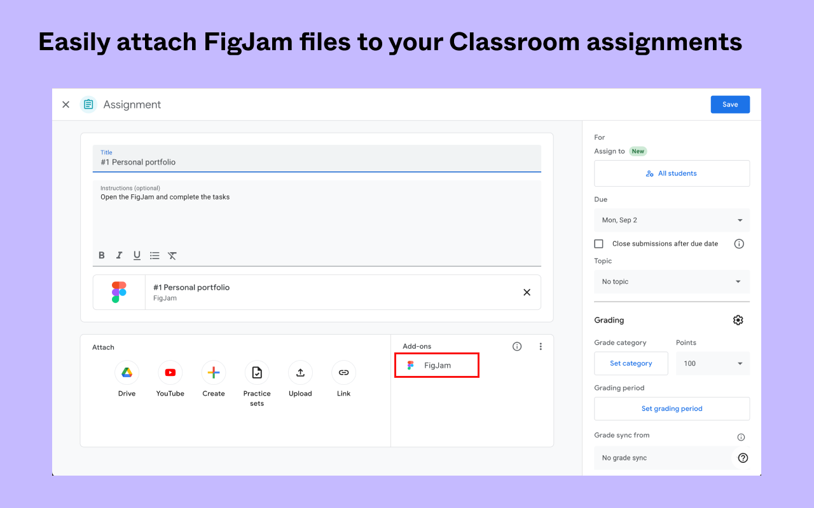Open the Due date dropdown
Screen dimensions: 814x508
click(x=672, y=220)
